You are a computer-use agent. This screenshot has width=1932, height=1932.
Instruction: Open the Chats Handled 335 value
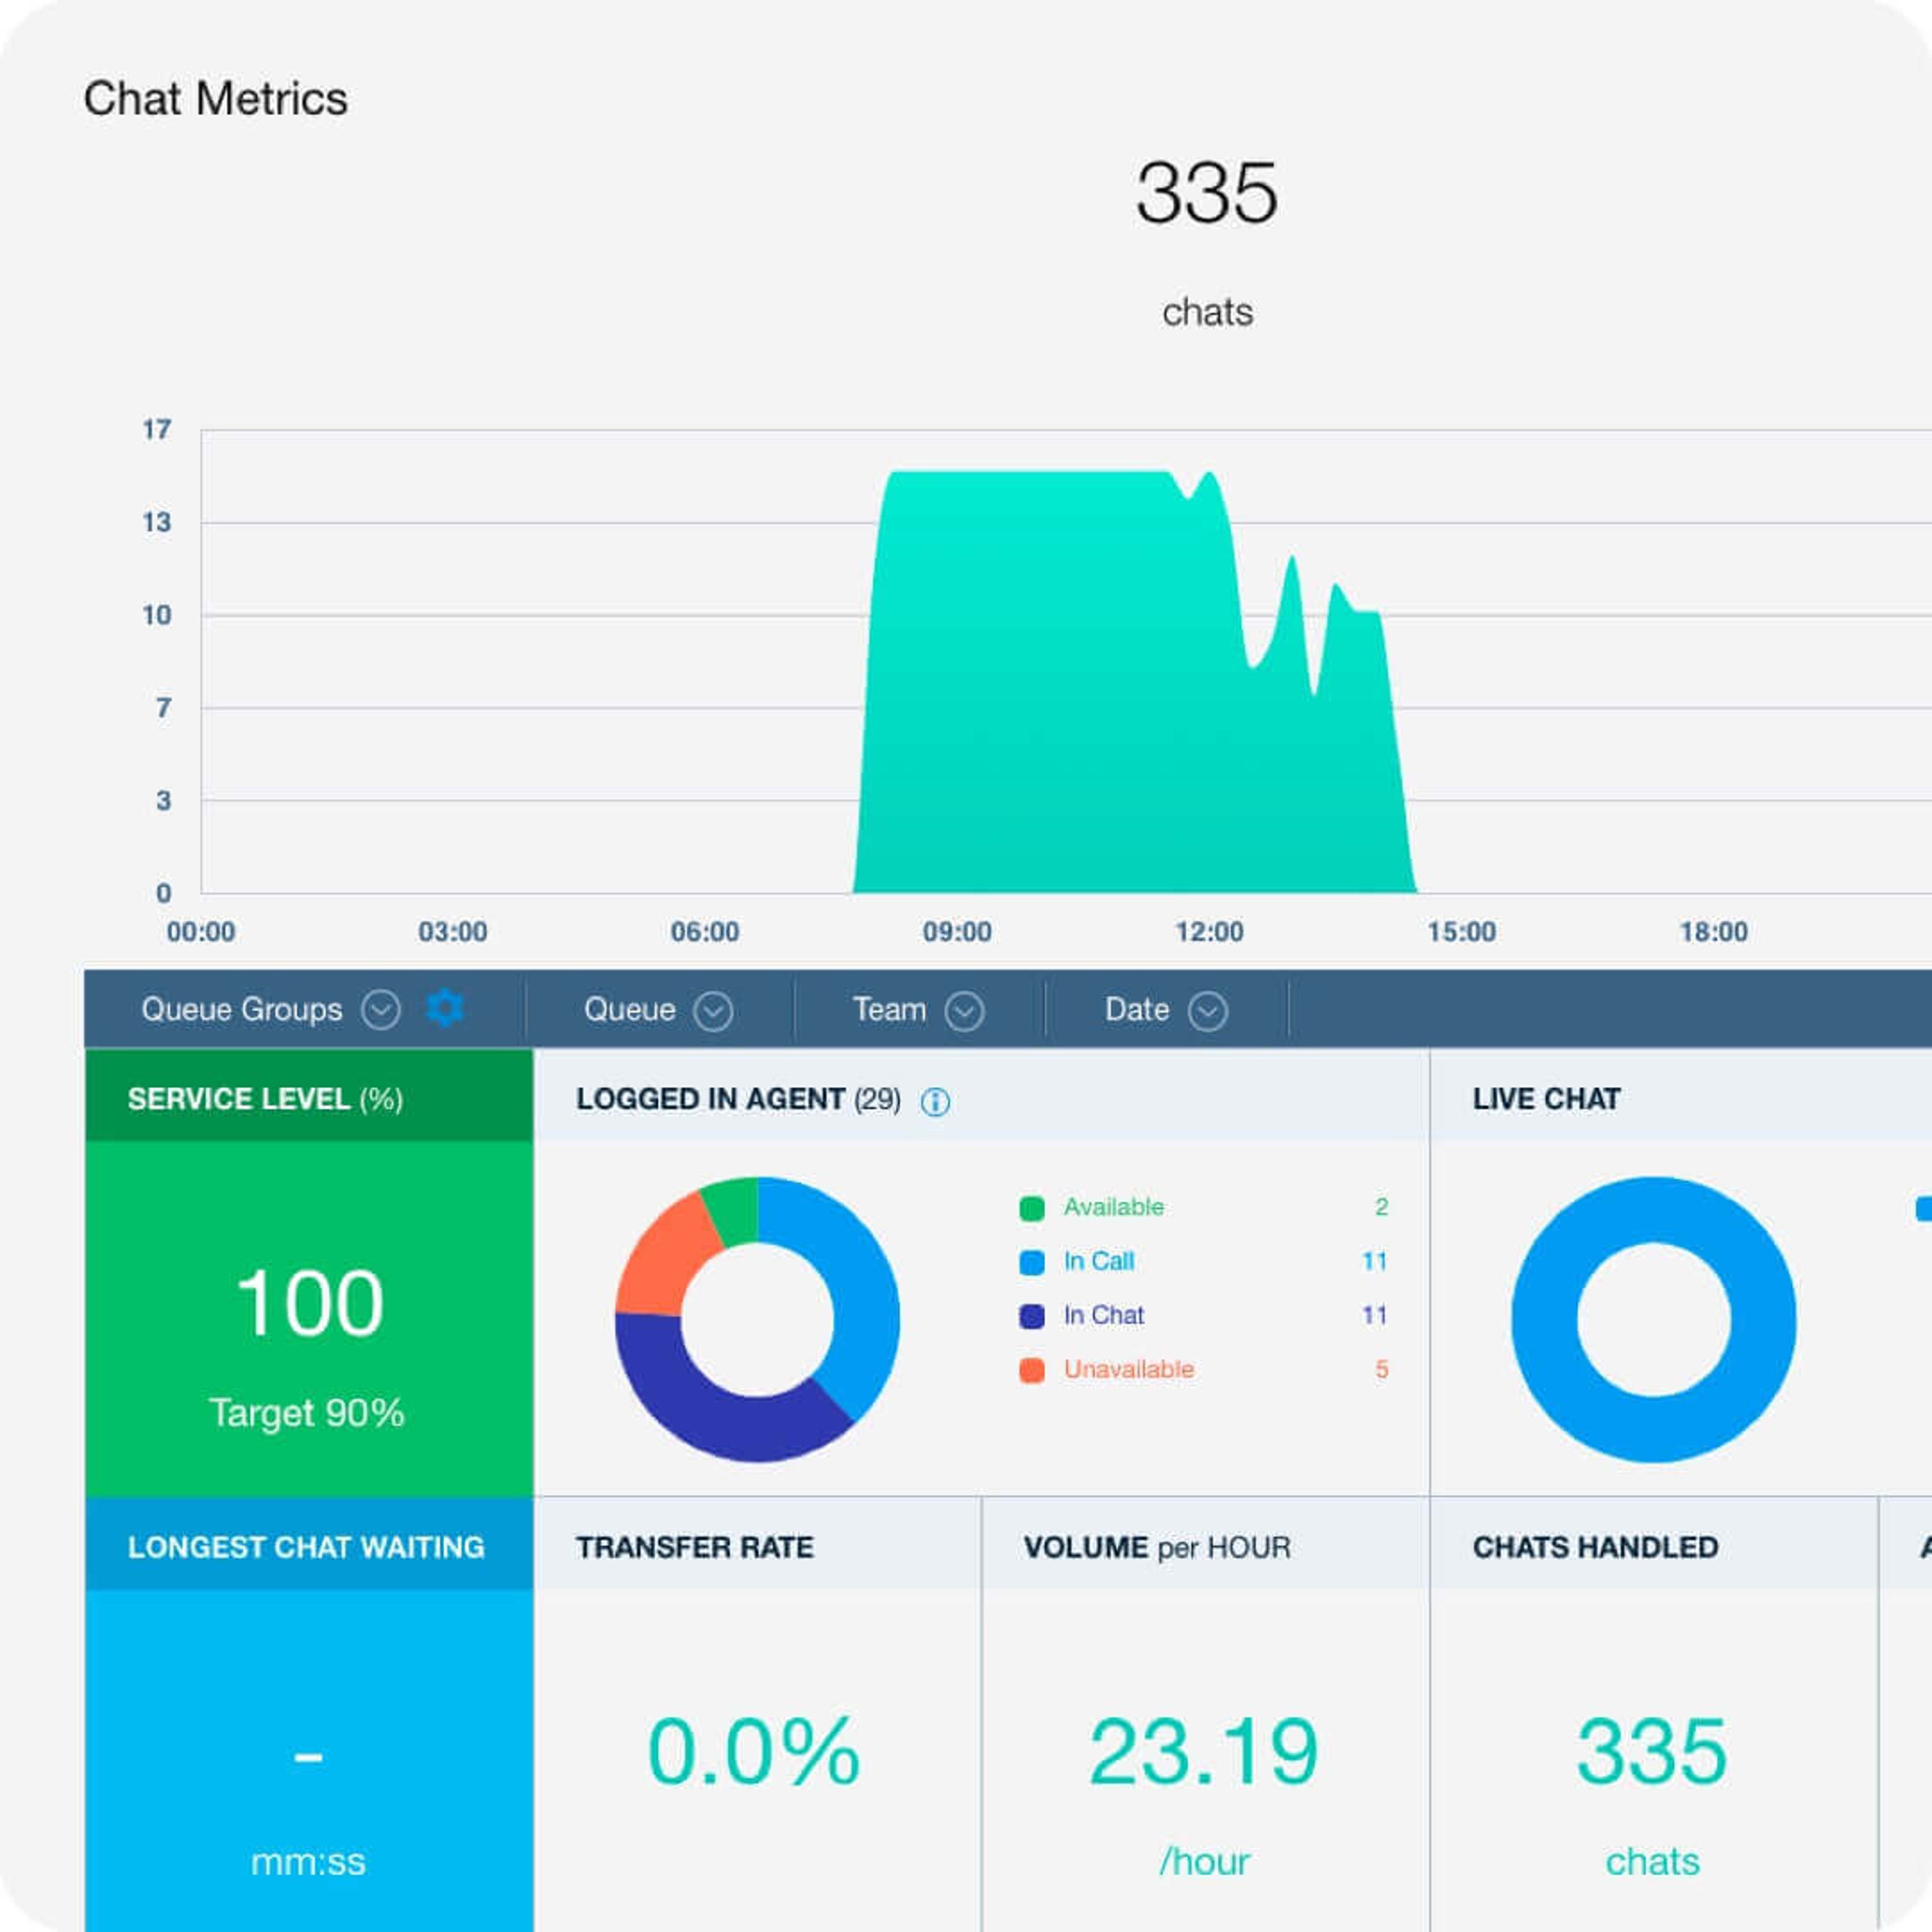(1652, 1752)
